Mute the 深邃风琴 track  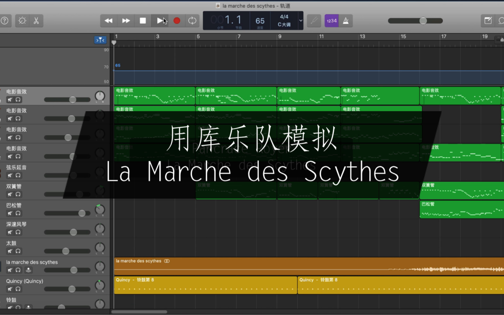[x=10, y=232]
